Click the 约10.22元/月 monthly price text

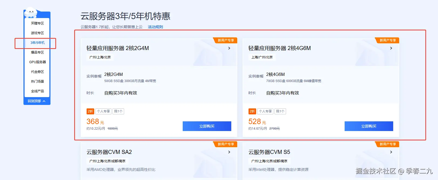96,129
